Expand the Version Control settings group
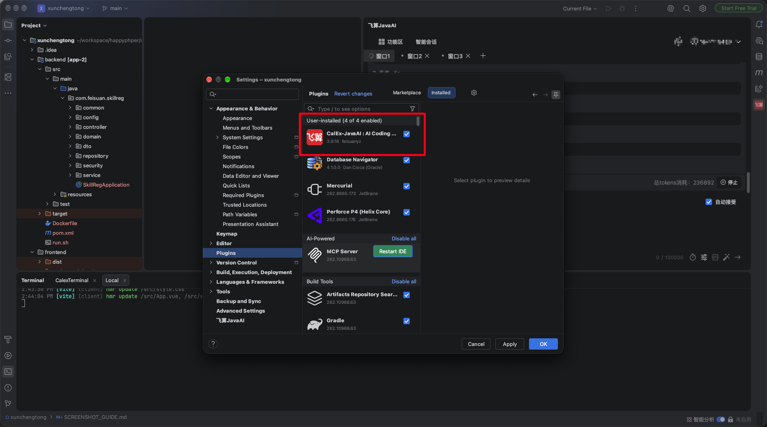Image resolution: width=767 pixels, height=427 pixels. 211,263
